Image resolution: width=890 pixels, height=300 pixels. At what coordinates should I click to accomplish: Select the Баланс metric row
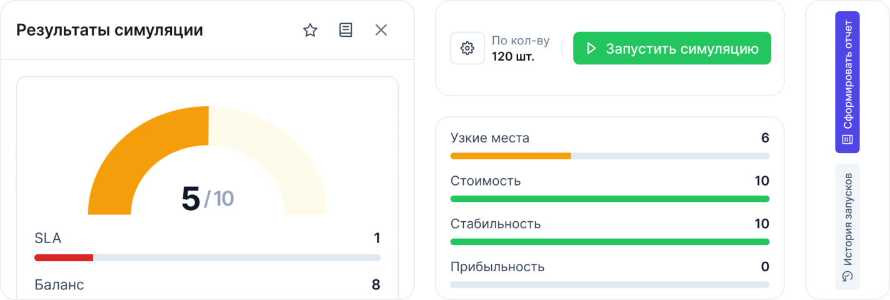point(207,285)
